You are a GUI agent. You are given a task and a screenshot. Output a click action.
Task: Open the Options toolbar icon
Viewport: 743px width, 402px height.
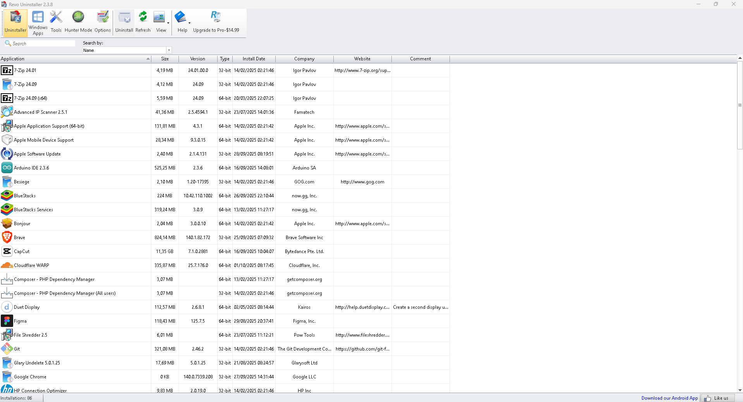[103, 22]
